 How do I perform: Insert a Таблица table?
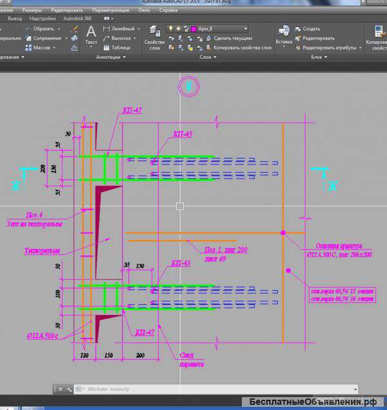pos(117,48)
